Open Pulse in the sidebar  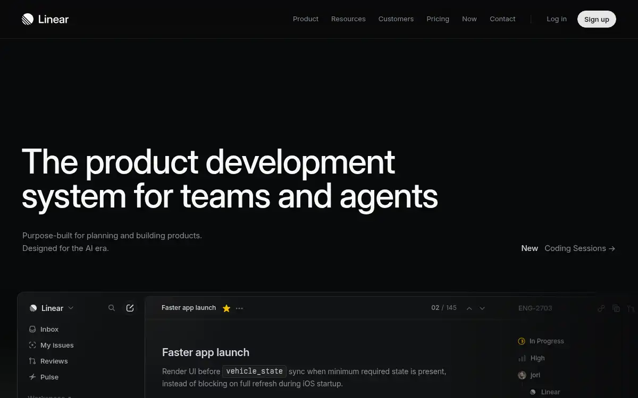pos(44,377)
